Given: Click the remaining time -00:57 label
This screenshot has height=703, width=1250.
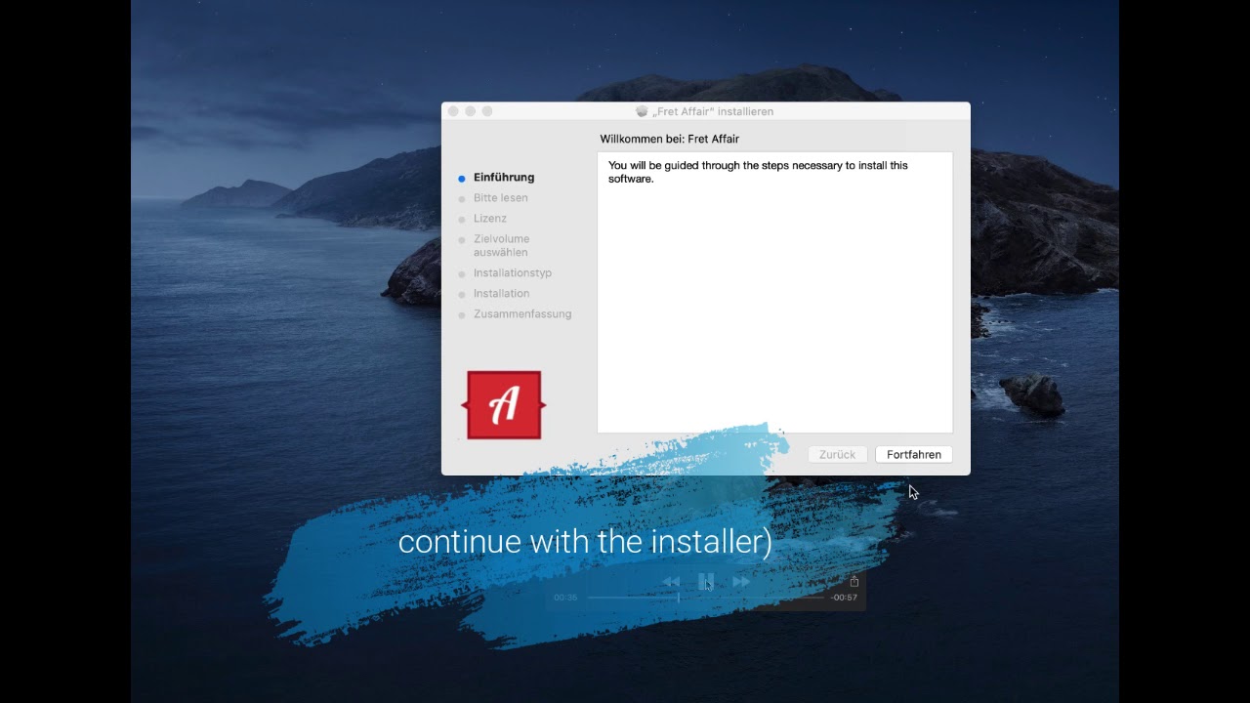Looking at the screenshot, I should tap(844, 598).
